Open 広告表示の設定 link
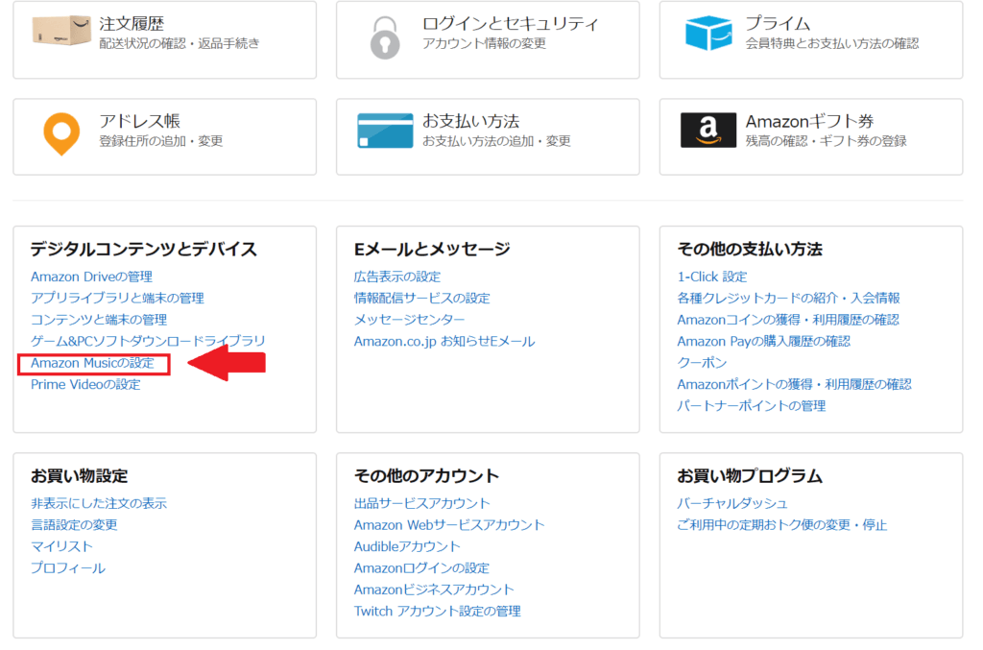Image resolution: width=983 pixels, height=650 pixels. (x=397, y=277)
